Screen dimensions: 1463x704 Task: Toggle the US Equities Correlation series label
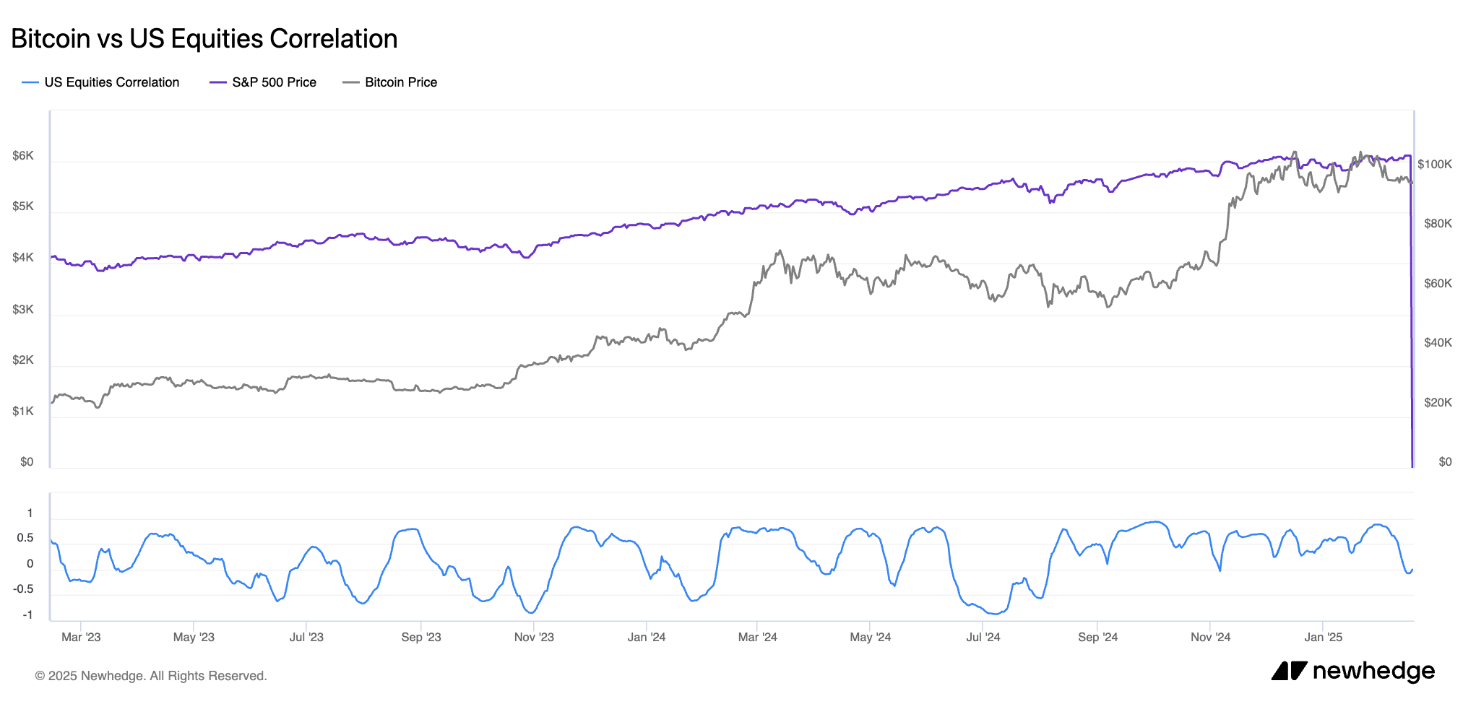tap(111, 82)
